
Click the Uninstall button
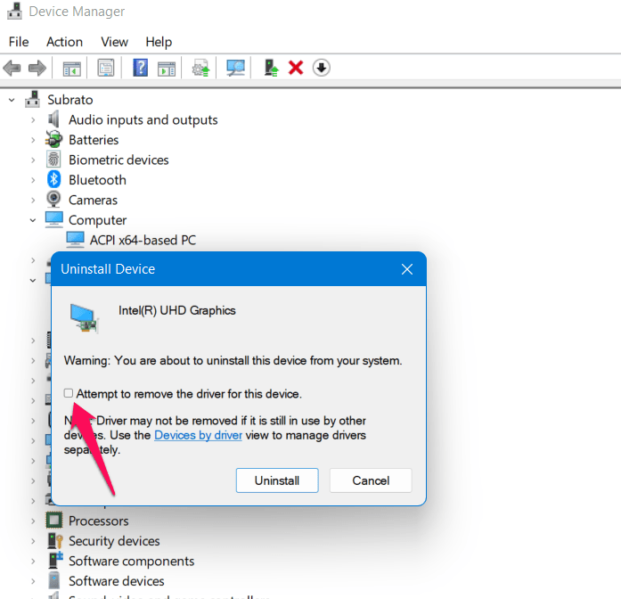pos(277,480)
